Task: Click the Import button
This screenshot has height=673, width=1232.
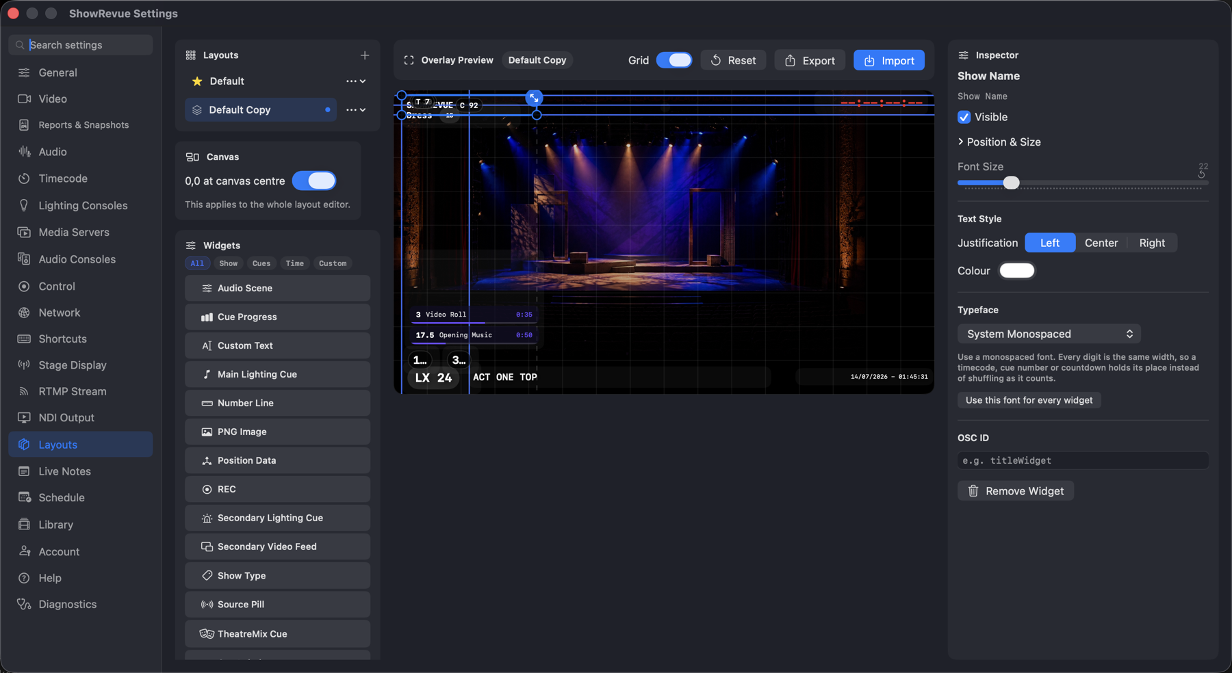Action: click(x=889, y=60)
